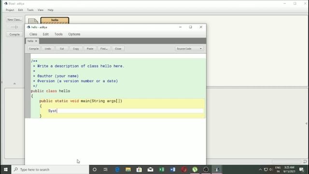
Task: Click the network icon in system tray
Action: point(266,170)
